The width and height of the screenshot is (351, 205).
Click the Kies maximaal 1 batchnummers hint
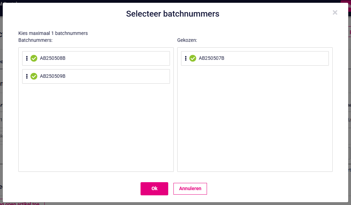(53, 33)
